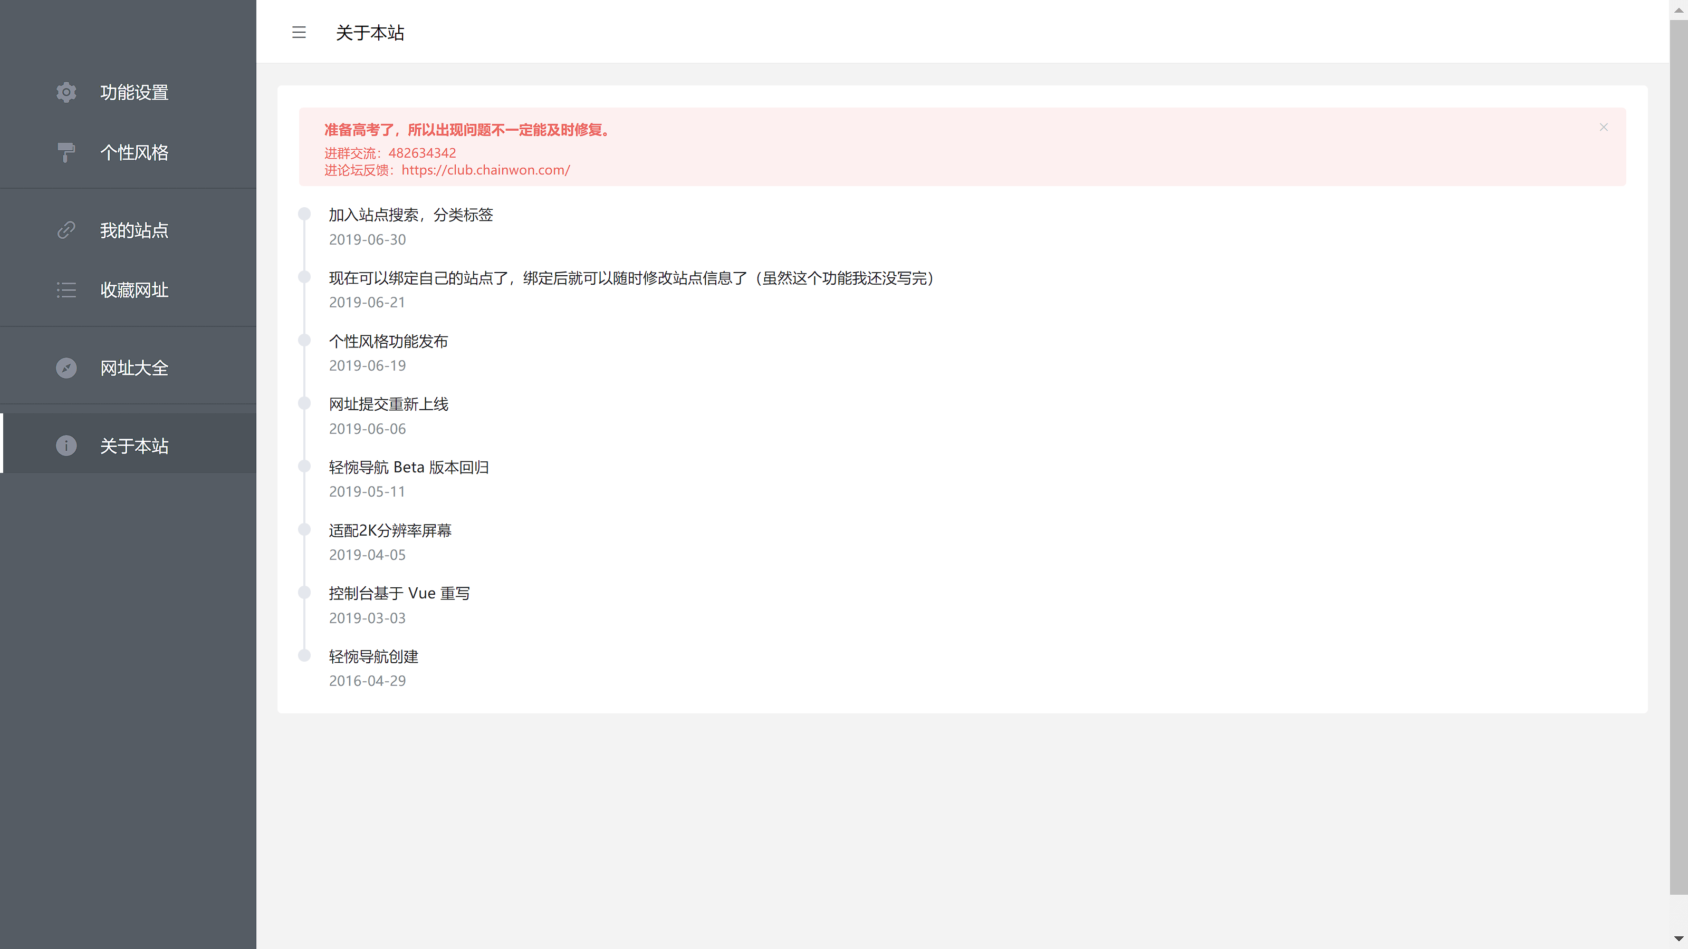Click the 轻惋导航 Beta 版本回归 timeline entry

(408, 467)
